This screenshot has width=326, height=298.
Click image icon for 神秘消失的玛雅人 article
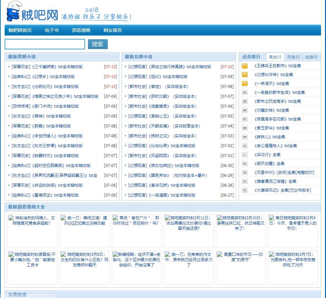tap(11, 218)
